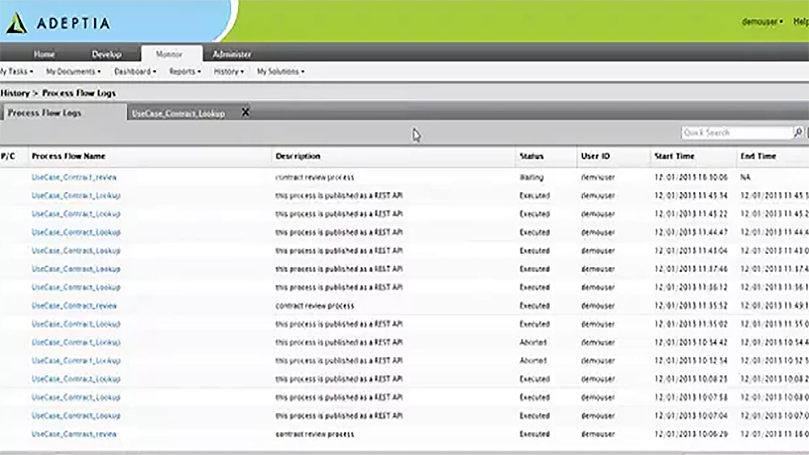Screen dimensions: 809x455
Task: Open the Home tab
Action: 44,54
